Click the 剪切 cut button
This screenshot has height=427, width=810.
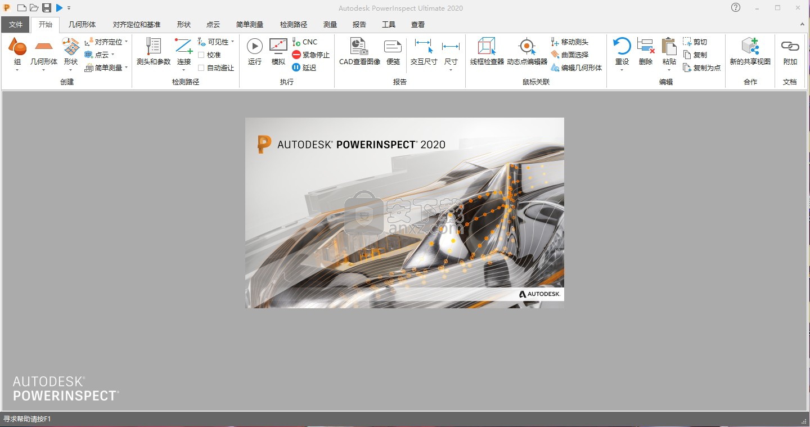695,42
